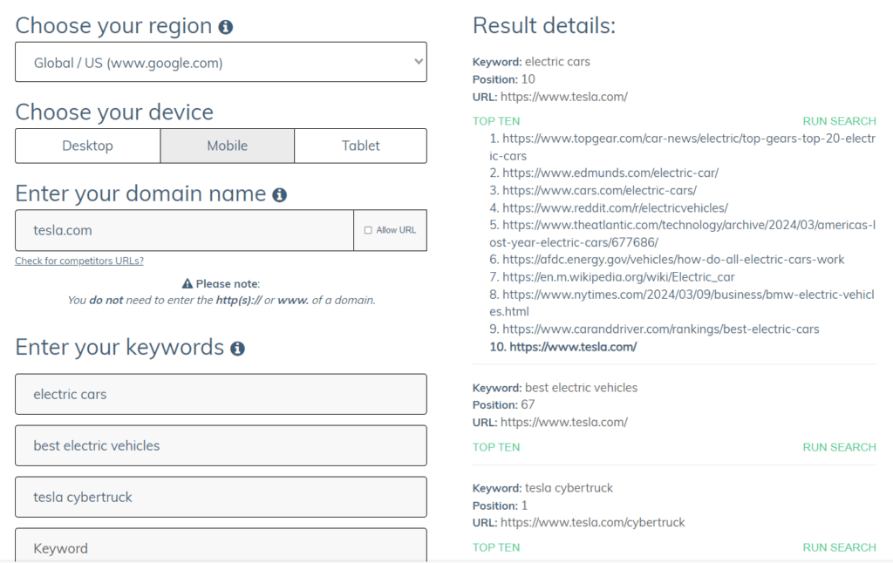This screenshot has height=563, width=893.
Task: Click the best electric vehicles keyword field
Action: coord(221,444)
